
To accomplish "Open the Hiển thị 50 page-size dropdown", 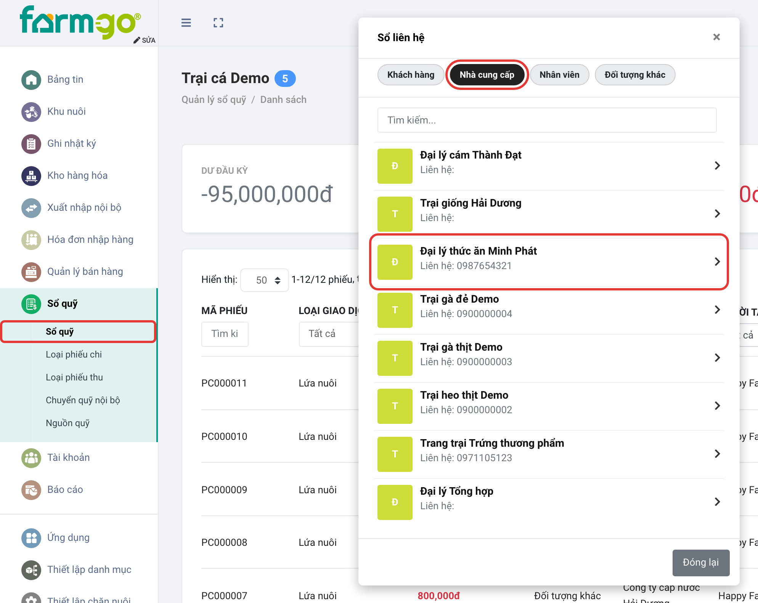I will 265,280.
